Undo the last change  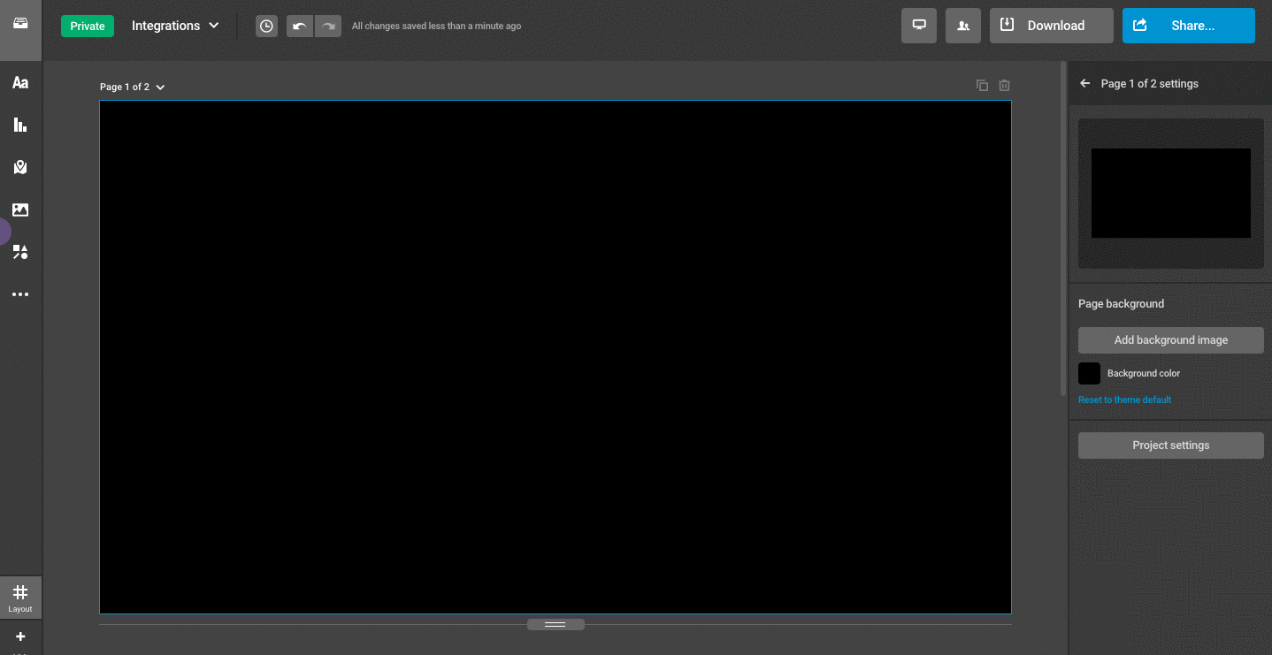(x=300, y=26)
